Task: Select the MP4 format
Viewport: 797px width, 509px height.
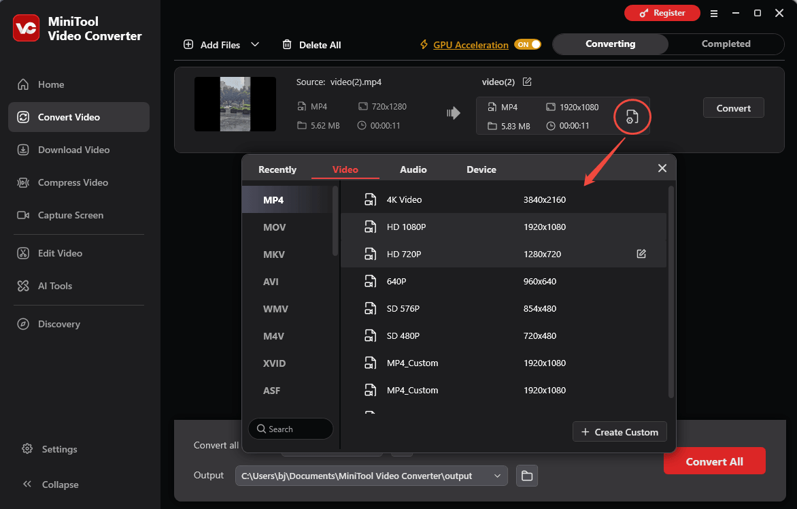Action: pyautogui.click(x=287, y=200)
